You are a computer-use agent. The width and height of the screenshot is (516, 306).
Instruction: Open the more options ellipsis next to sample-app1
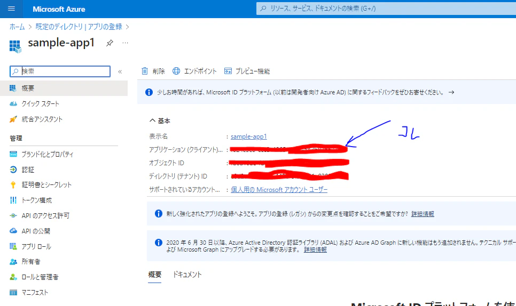click(x=125, y=43)
